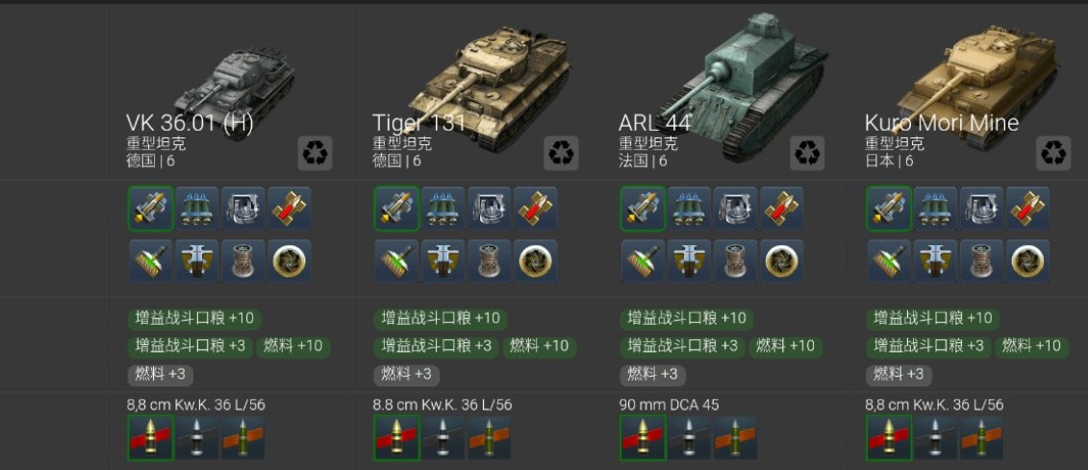Screen dimensions: 1088x470
Task: Select the silver shell for Kuro Mori Mine
Action: 935,437
